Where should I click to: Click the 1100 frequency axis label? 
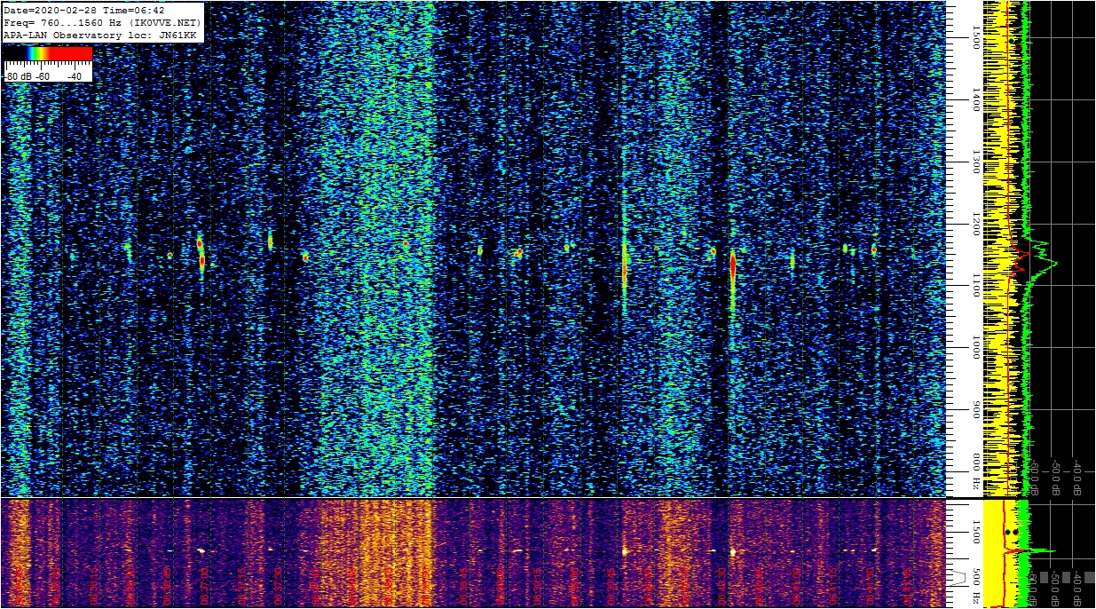975,285
